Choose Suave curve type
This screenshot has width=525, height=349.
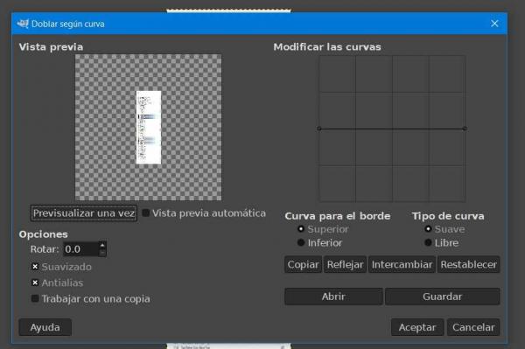pyautogui.click(x=428, y=229)
